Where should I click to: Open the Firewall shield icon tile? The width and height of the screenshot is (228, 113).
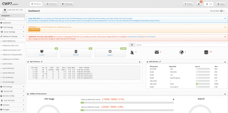point(42,53)
